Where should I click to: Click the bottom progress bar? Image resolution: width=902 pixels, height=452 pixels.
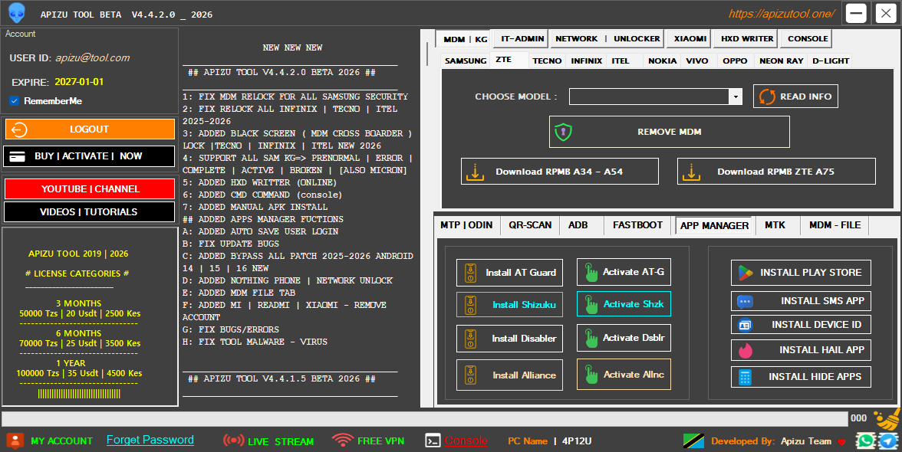[x=423, y=418]
